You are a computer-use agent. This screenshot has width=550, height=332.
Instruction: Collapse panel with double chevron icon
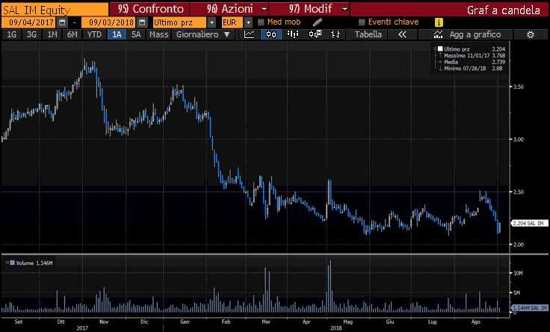[402, 34]
